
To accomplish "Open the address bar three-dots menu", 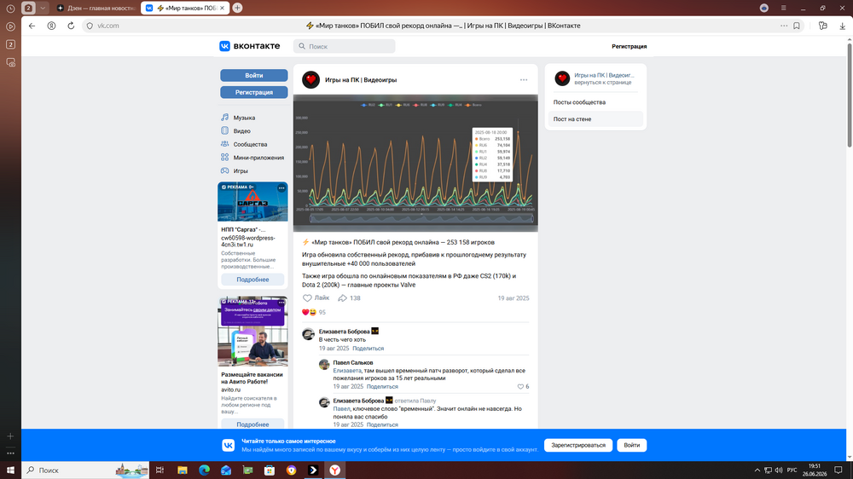I will (x=784, y=26).
